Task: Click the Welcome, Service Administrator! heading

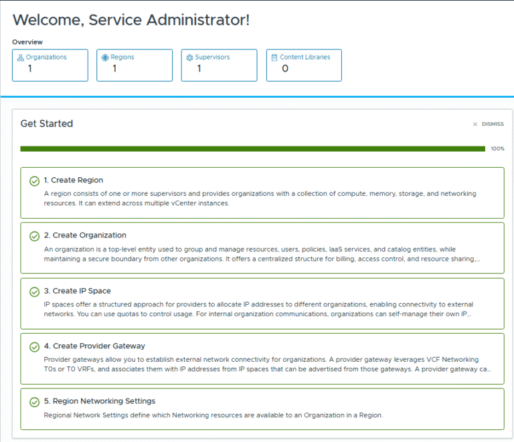Action: (x=131, y=20)
